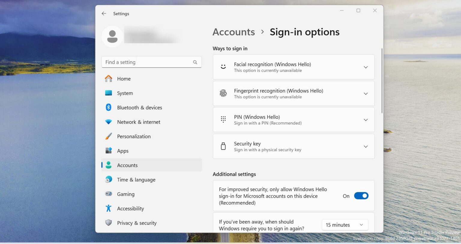
Task: Click the Bluetooth & devices icon
Action: pos(108,107)
